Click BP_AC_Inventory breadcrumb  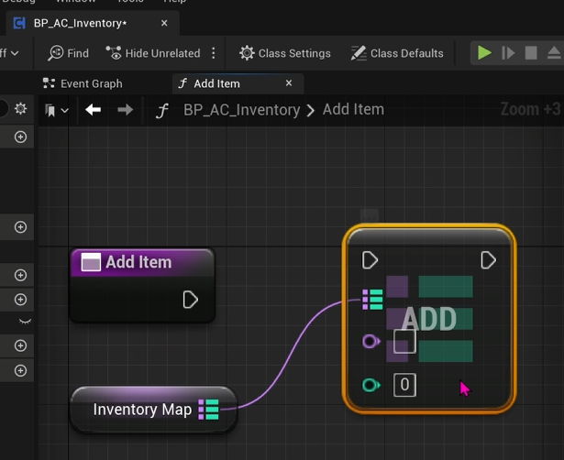tap(241, 110)
